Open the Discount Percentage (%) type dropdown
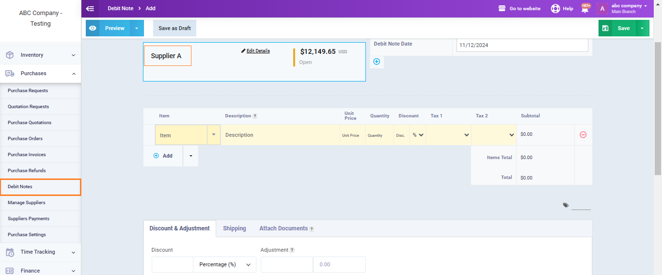 point(224,265)
